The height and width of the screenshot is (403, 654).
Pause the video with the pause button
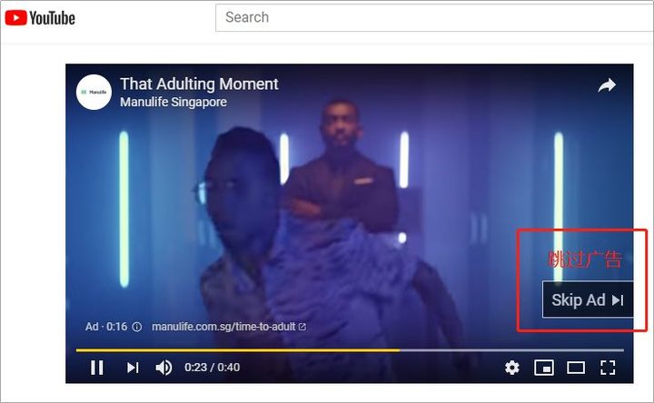click(x=97, y=368)
